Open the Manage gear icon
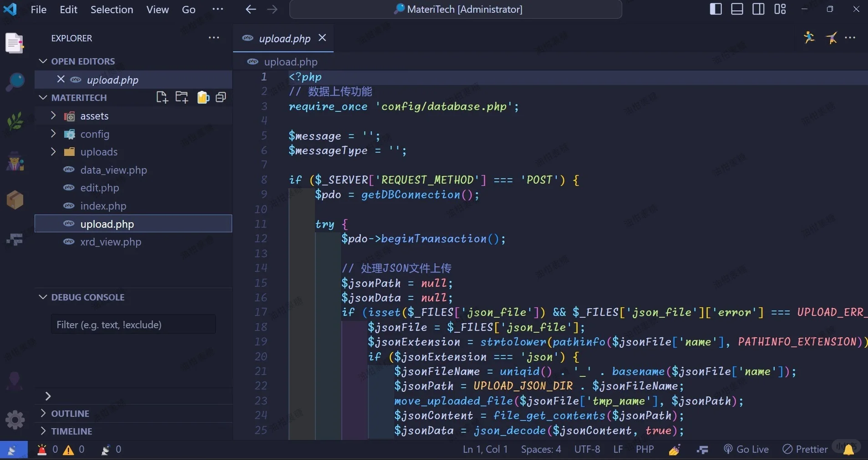 point(15,420)
